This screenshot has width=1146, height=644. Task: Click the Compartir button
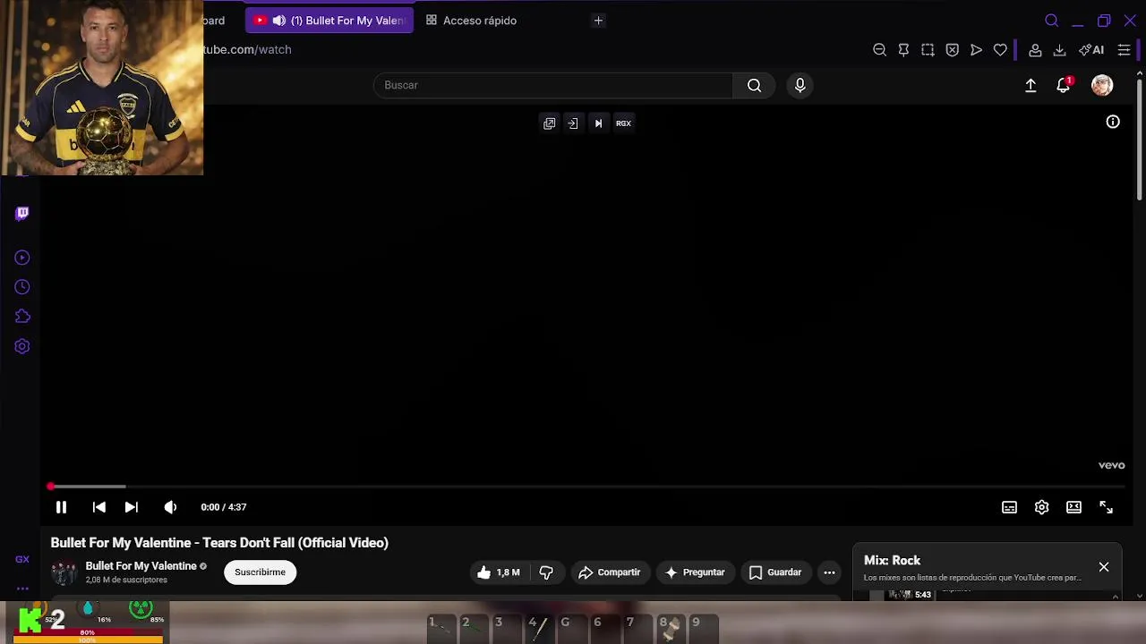point(609,572)
